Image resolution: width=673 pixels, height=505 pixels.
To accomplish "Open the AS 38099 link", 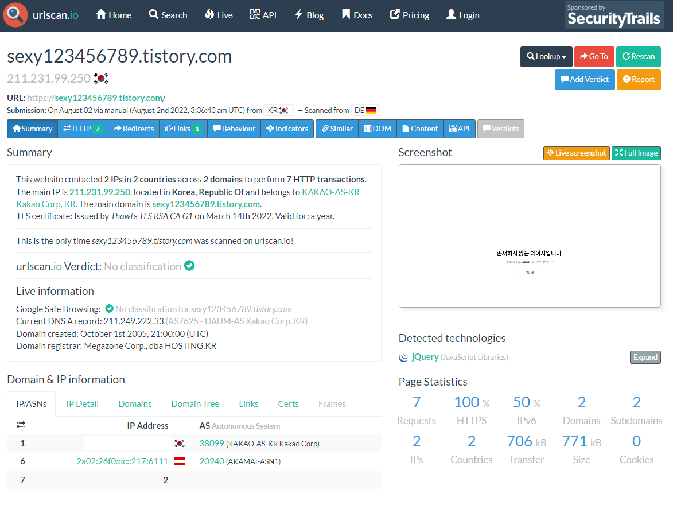I will 212,444.
